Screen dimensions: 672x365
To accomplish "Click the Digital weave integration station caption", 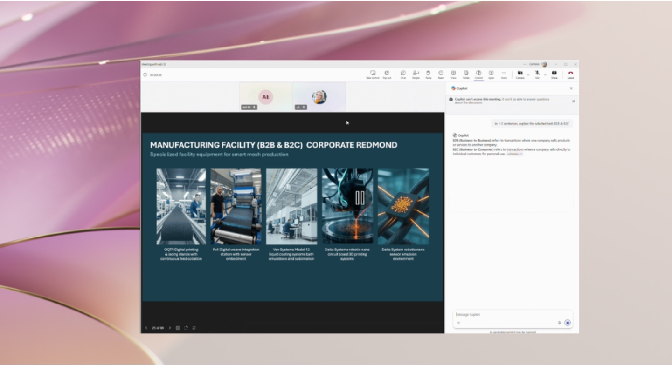I will coord(236,254).
